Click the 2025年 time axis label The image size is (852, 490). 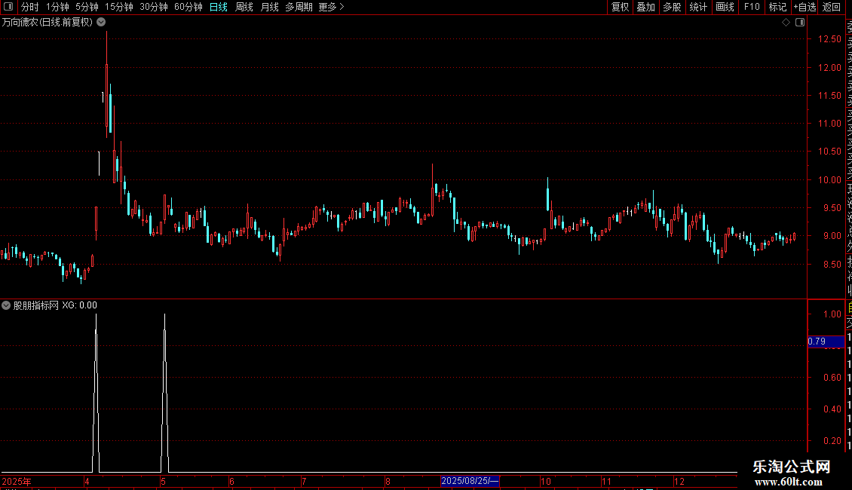(x=17, y=481)
